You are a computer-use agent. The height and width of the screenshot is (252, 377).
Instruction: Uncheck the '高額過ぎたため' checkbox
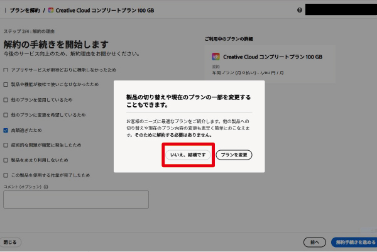coord(6,130)
